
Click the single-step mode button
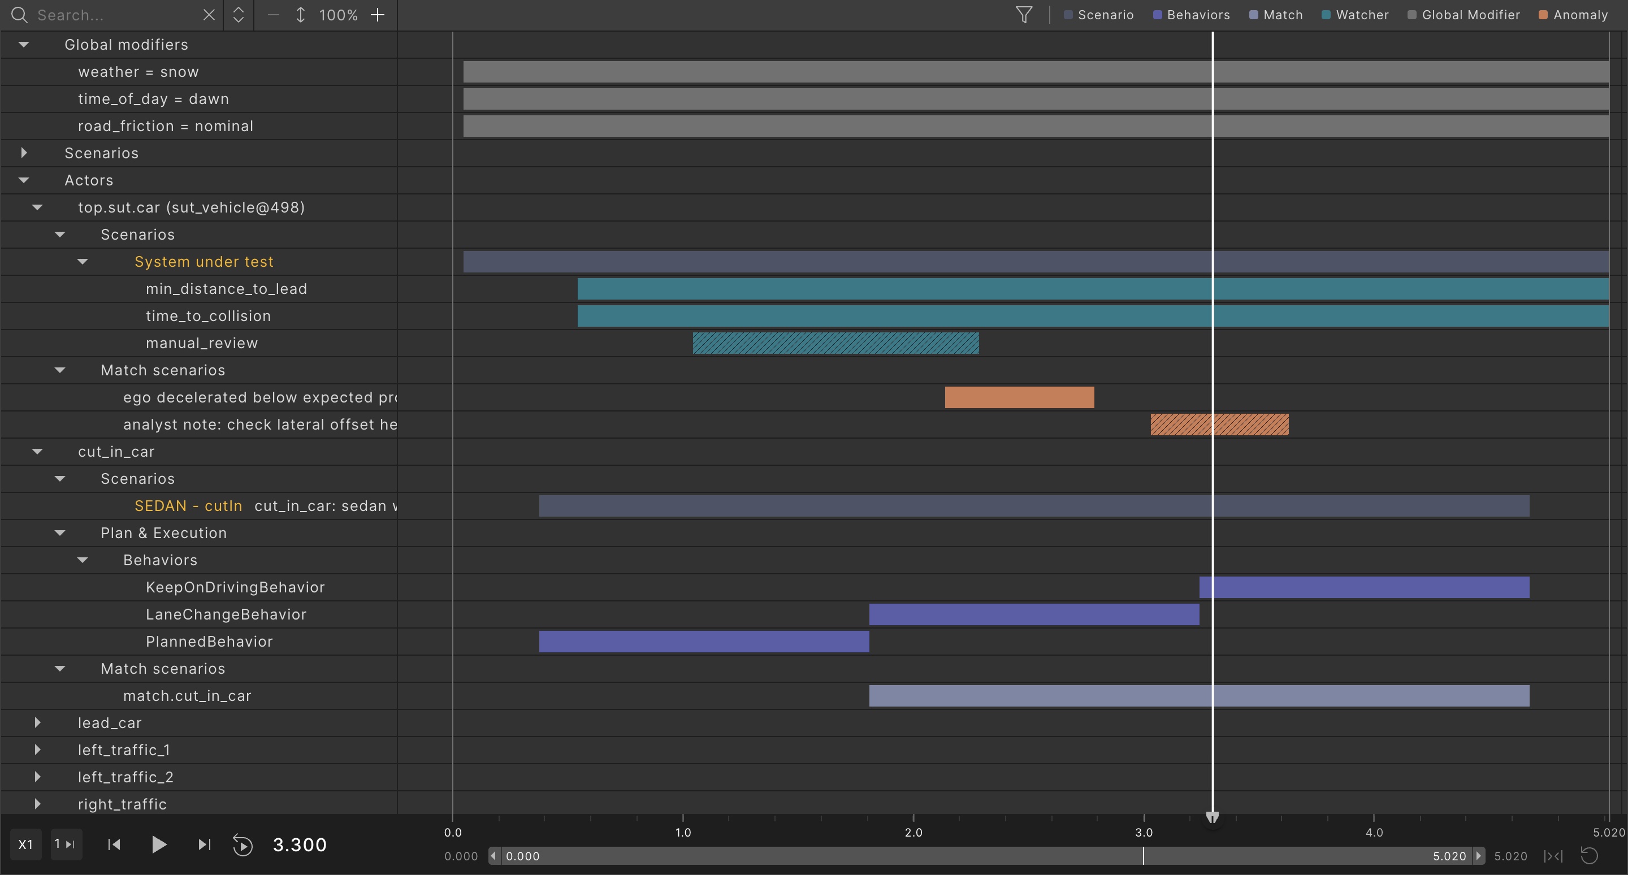click(x=66, y=844)
